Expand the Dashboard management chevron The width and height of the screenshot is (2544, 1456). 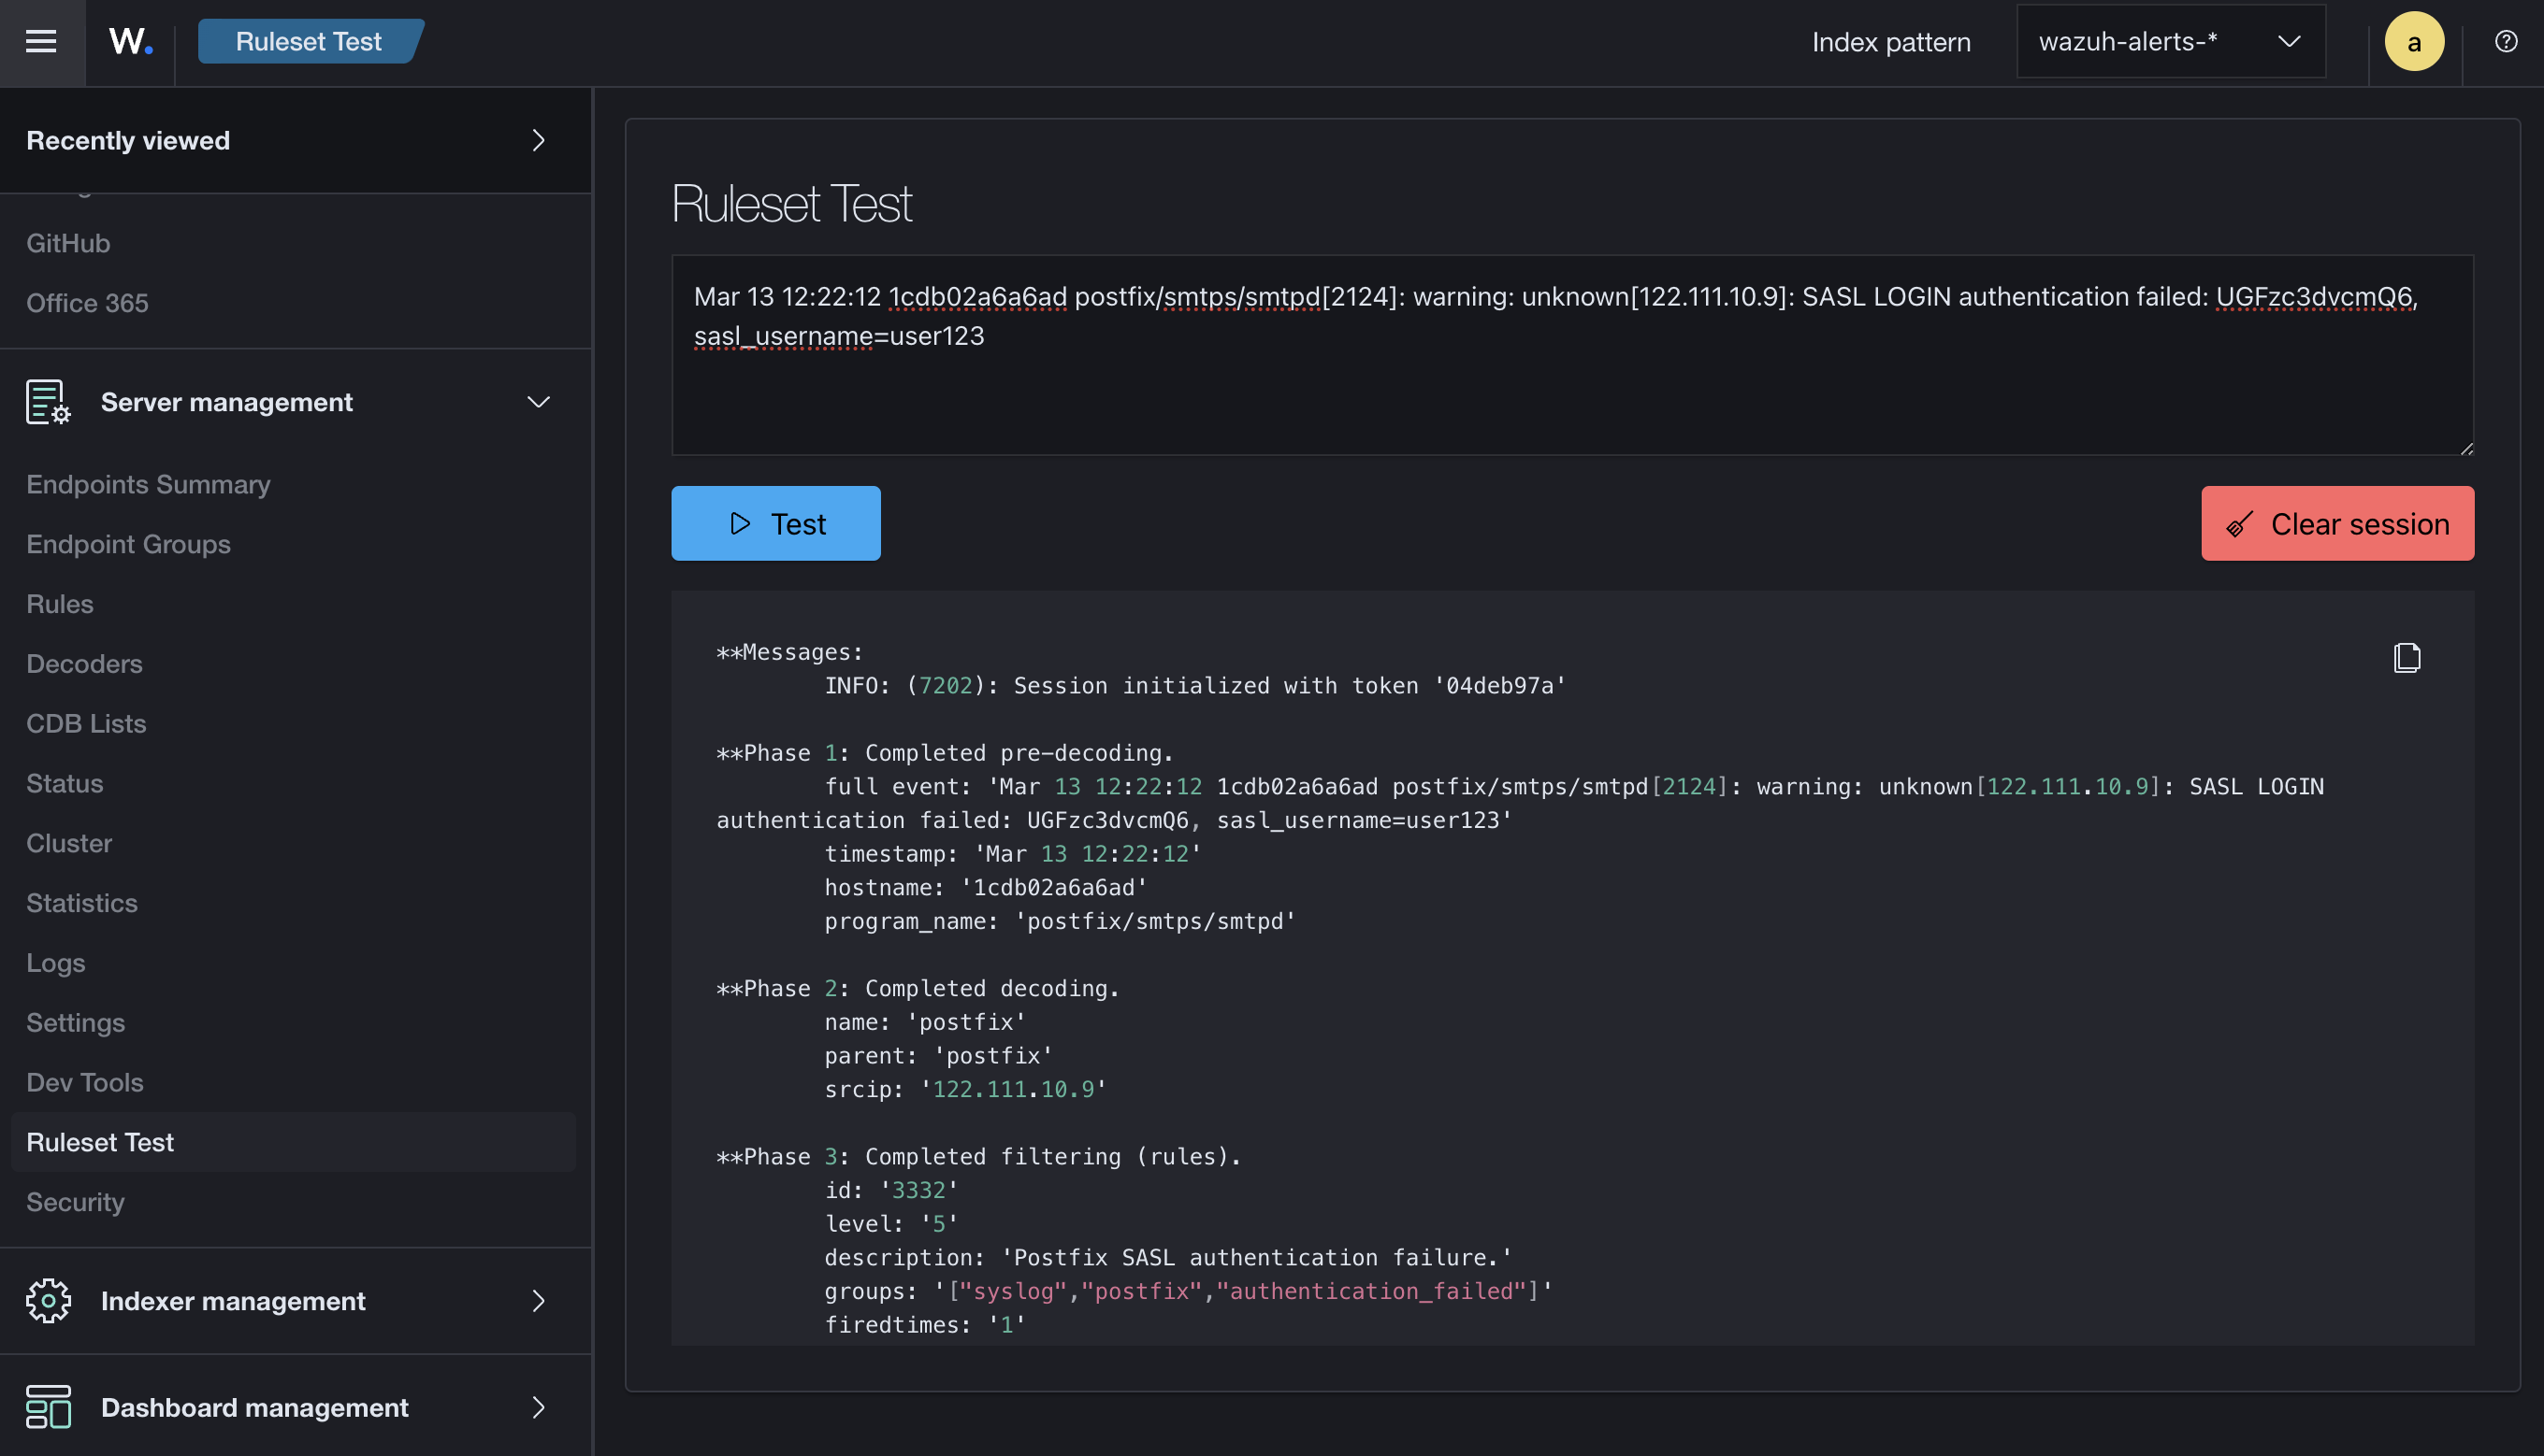(539, 1407)
